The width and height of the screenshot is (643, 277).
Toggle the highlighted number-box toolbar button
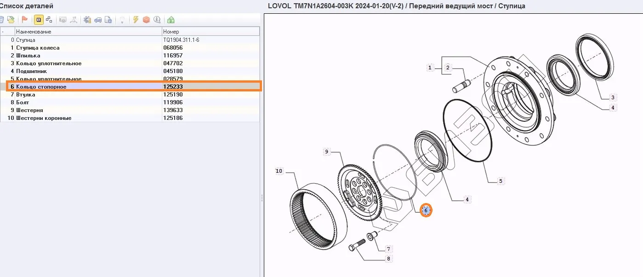(39, 20)
